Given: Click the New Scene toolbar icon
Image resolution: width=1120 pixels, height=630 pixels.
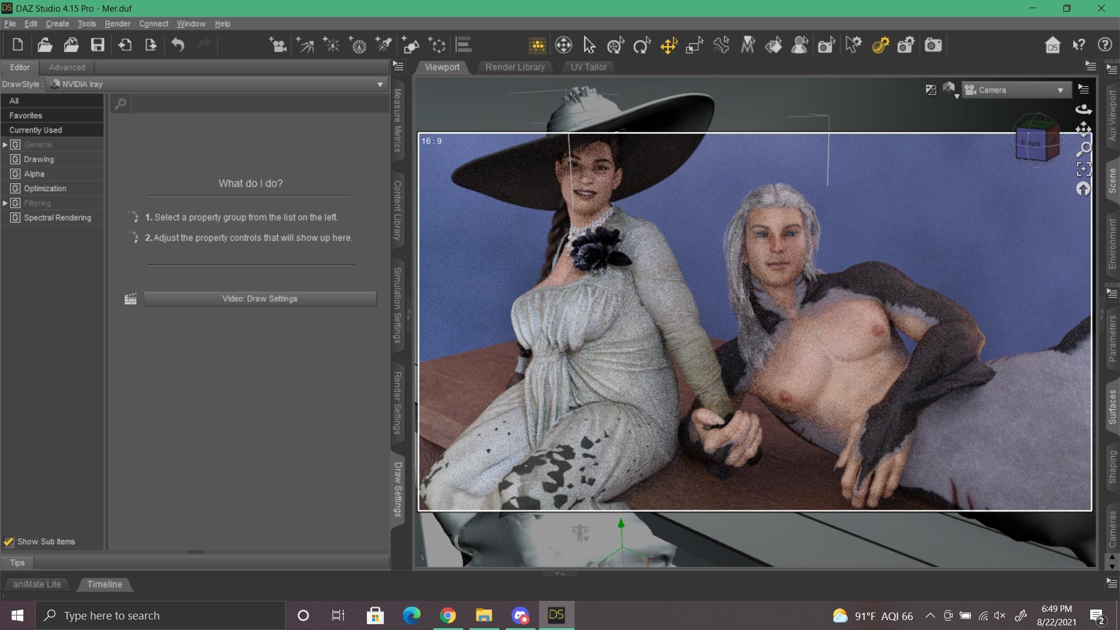Looking at the screenshot, I should (x=17, y=45).
